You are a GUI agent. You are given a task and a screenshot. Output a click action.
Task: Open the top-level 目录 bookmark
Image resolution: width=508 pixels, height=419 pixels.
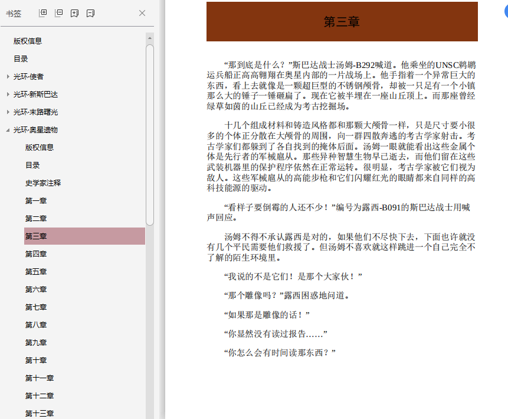click(21, 59)
